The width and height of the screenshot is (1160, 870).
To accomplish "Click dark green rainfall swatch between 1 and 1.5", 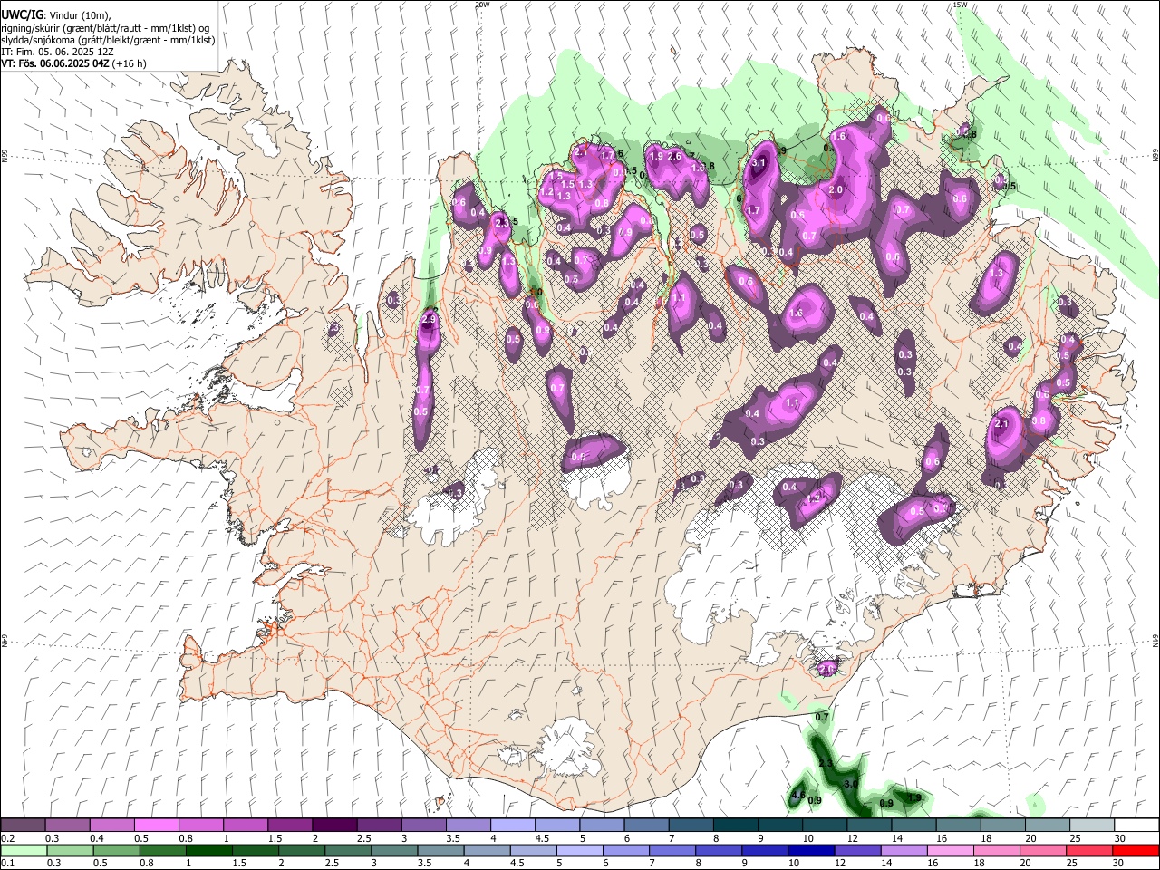I will 208,851.
